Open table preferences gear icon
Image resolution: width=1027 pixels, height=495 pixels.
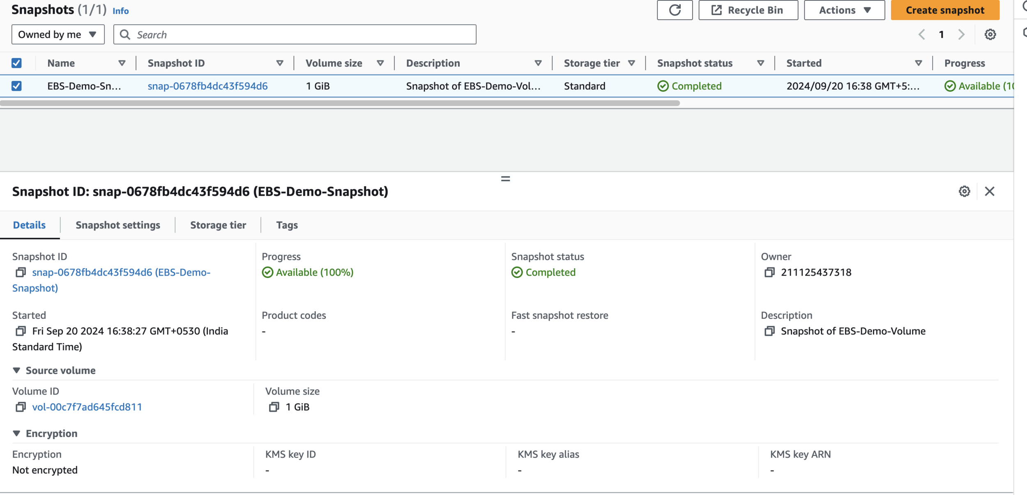click(990, 34)
